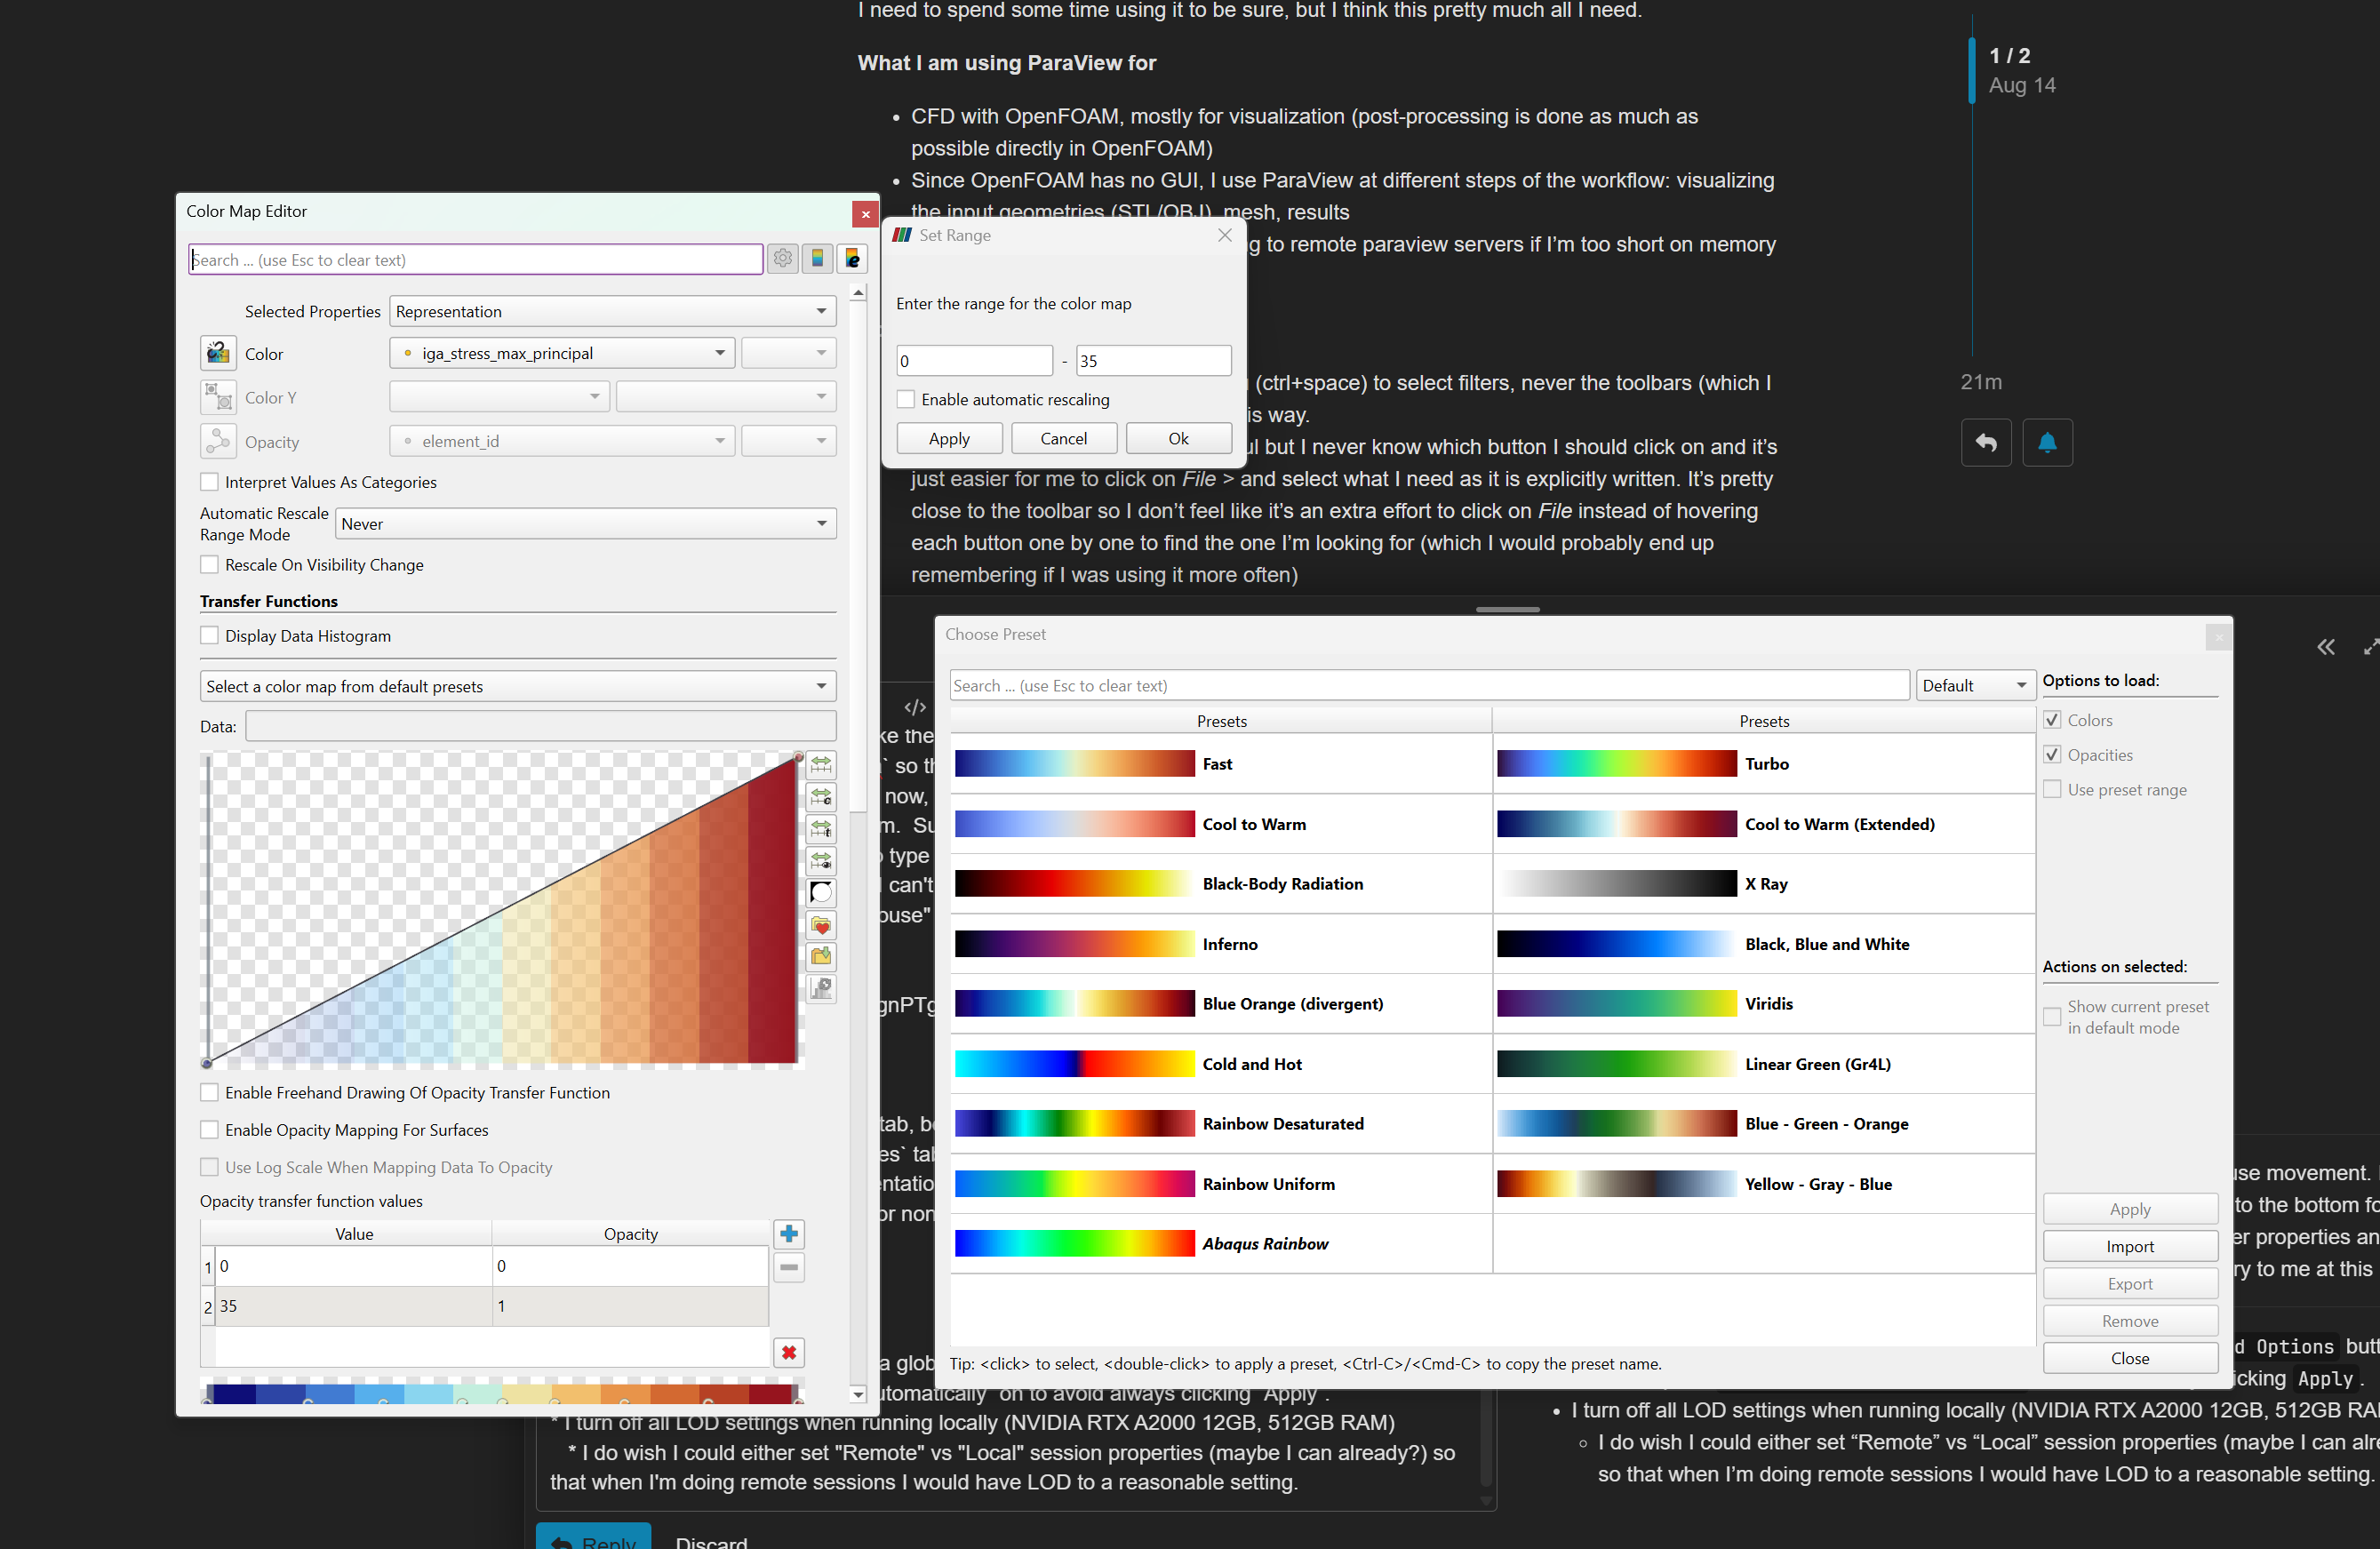This screenshot has height=1549, width=2380.
Task: Delete all points with red X icon
Action: 789,1352
